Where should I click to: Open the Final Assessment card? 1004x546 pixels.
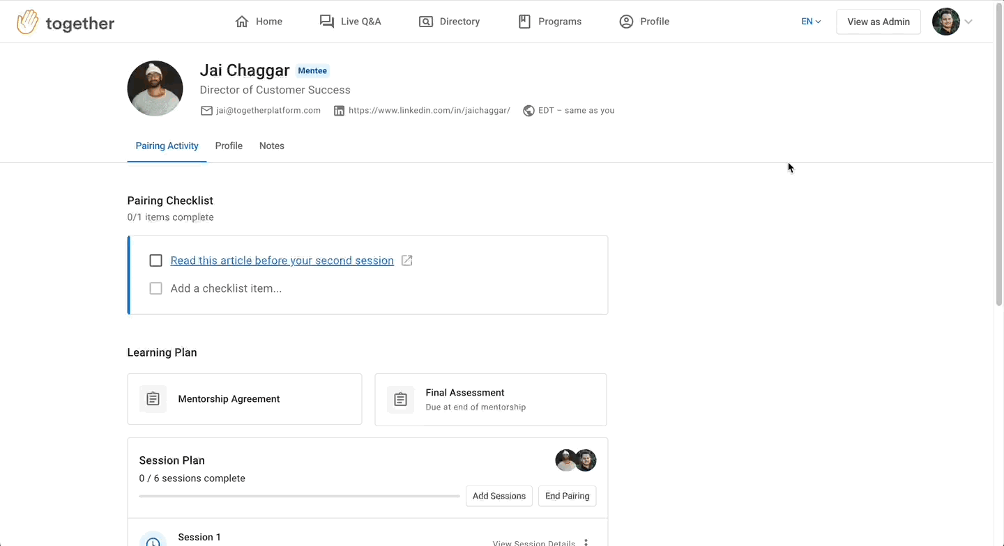click(491, 400)
